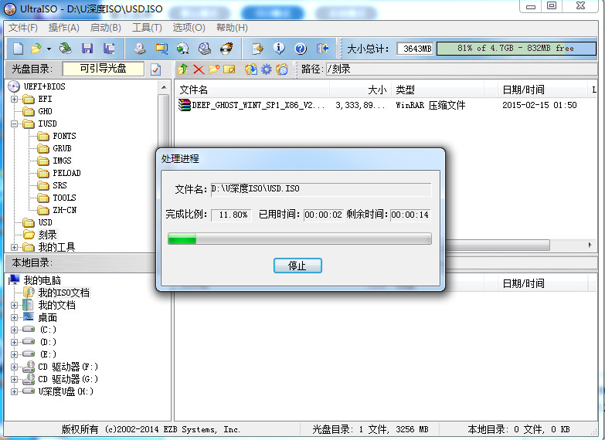
Task: Click the green progress bar in dialog
Action: [300, 239]
